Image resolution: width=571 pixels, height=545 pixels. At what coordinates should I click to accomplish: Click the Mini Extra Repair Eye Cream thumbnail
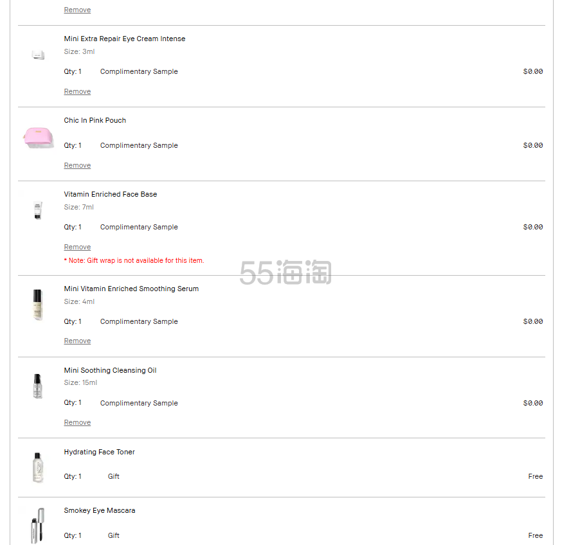pyautogui.click(x=38, y=55)
